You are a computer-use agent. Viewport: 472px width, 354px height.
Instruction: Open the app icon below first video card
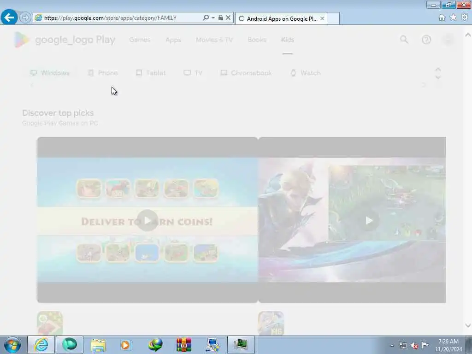point(50,323)
